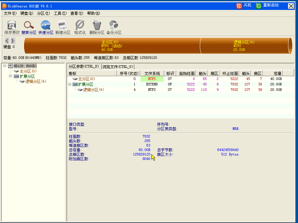Screen dimensions: 298x223
Task: Click the 关机 shutdown button
Action: [x=244, y=6]
